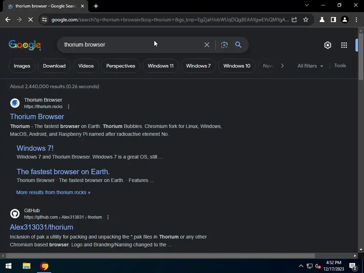Image resolution: width=364 pixels, height=273 pixels.
Task: Click the GitHub result favicon
Action: click(15, 214)
